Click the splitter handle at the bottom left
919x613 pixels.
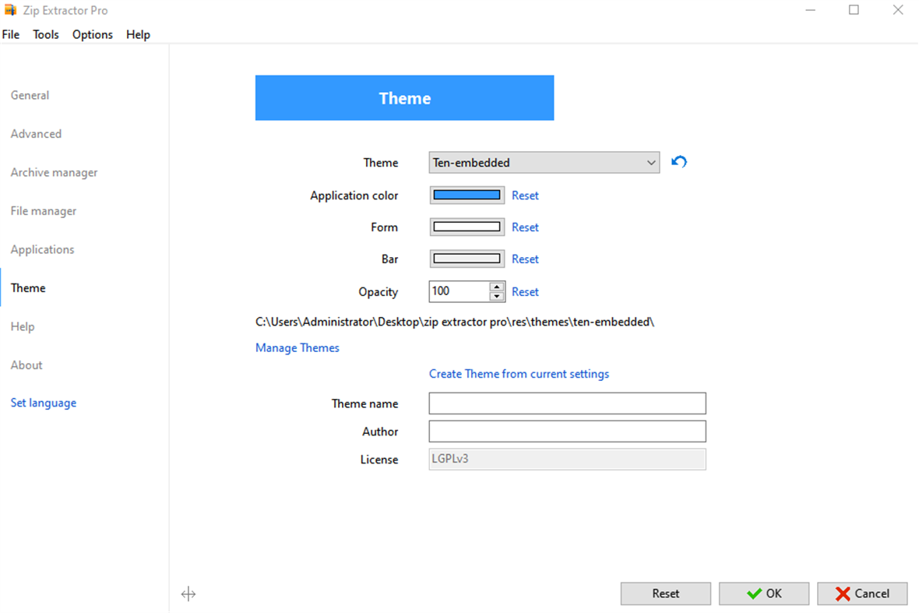188,594
